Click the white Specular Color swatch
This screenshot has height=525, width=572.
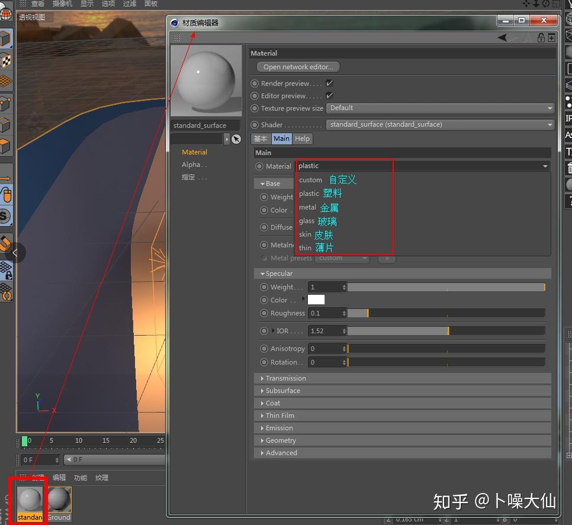pos(316,300)
